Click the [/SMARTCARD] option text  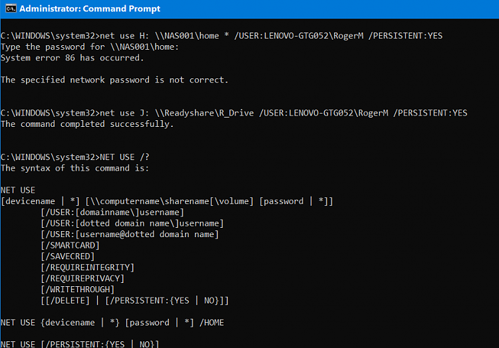[x=70, y=246]
